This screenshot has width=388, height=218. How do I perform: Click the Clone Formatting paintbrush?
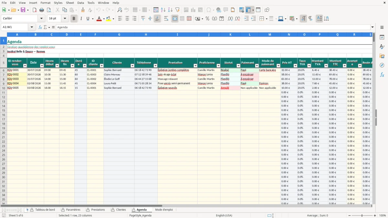pyautogui.click(x=83, y=10)
